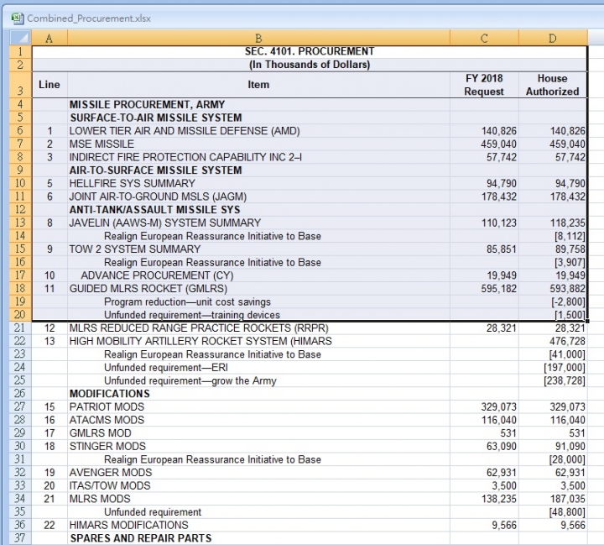
Task: Click 'AIR-TO-SURFACE MISSILE SYSTEM' cell
Action: (258, 170)
